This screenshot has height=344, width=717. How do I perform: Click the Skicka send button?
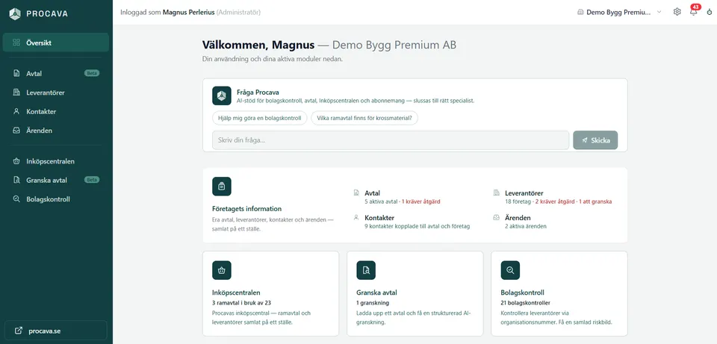[x=595, y=140]
